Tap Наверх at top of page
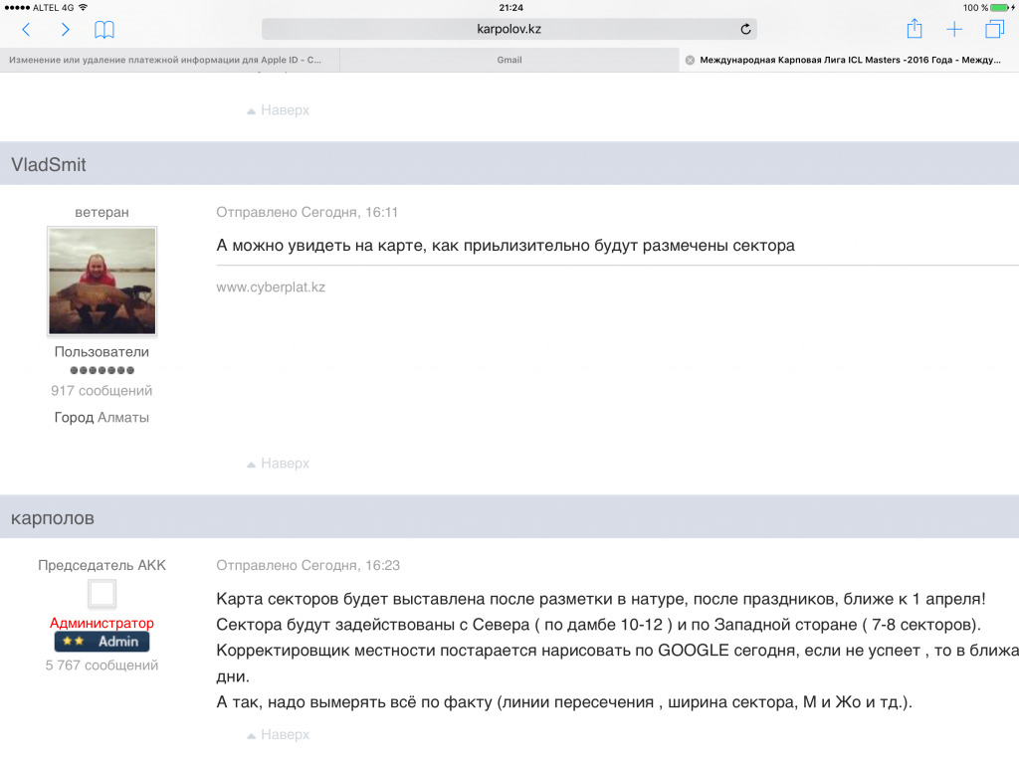The image size is (1019, 763). (279, 110)
